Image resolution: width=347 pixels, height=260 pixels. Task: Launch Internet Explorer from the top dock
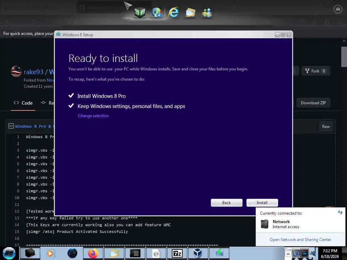coord(173,13)
